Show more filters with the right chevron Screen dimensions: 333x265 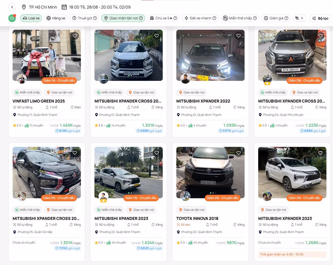point(302,18)
